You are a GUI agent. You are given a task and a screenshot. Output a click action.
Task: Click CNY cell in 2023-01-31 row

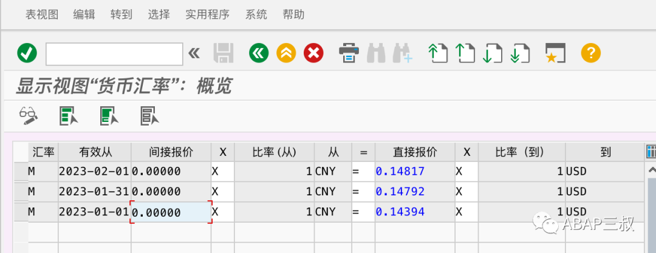coord(333,192)
